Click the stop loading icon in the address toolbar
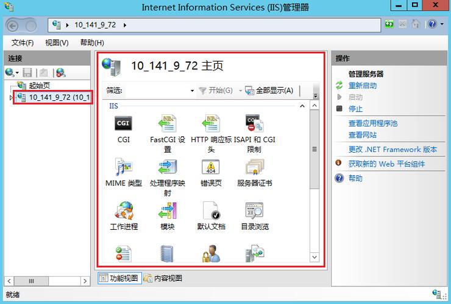Screen dimensions: 451x304 [402, 24]
